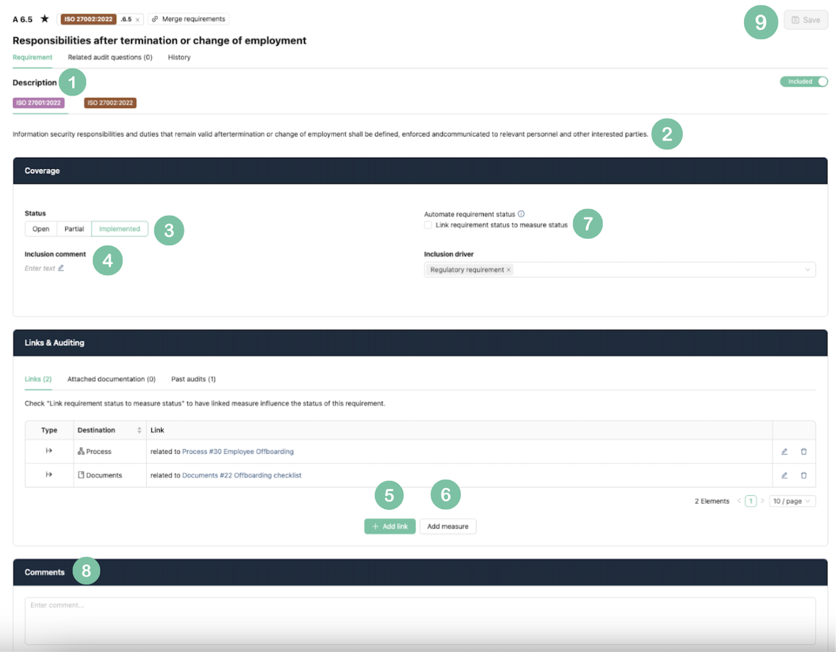The height and width of the screenshot is (652, 836).
Task: Open the 10 / page size dropdown
Action: 792,501
